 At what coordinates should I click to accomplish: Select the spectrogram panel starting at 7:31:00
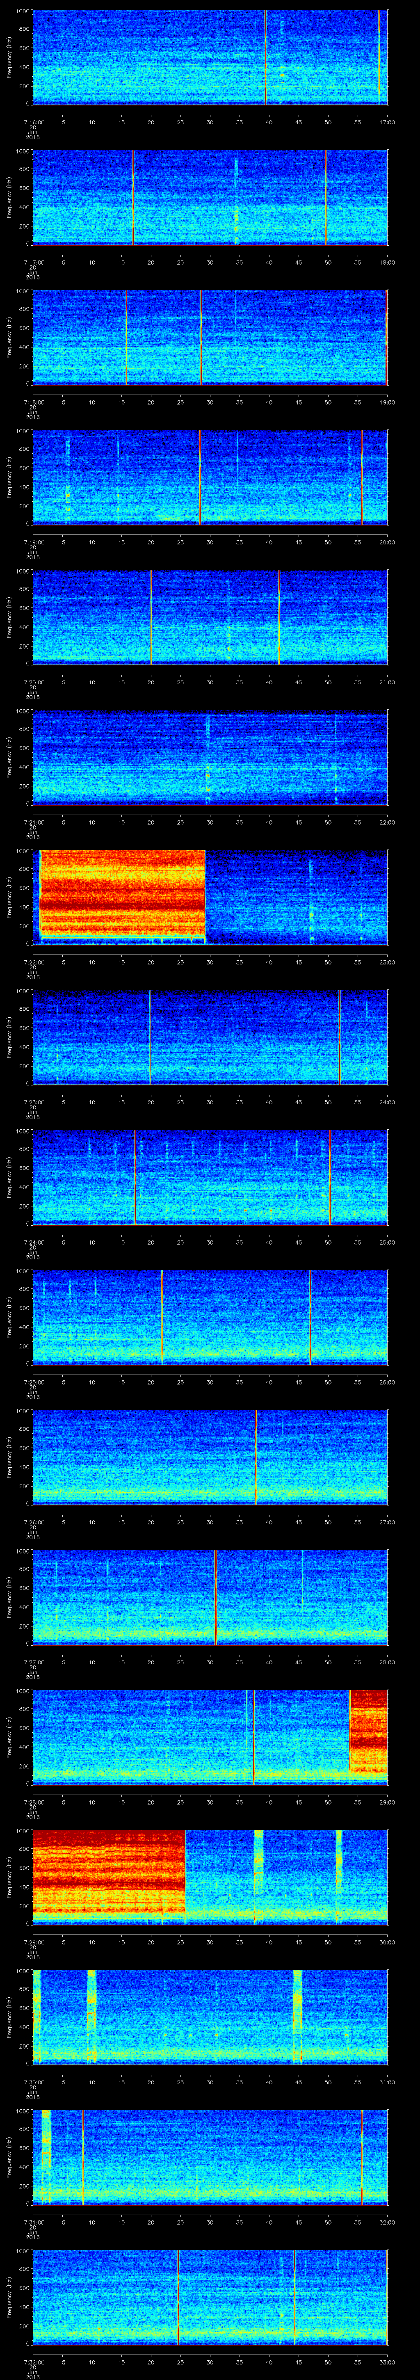[x=210, y=2157]
